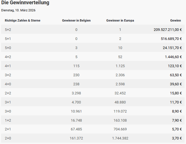Click the 'Gewinner in Belgien' column header
The height and width of the screenshot is (144, 186).
point(76,20)
